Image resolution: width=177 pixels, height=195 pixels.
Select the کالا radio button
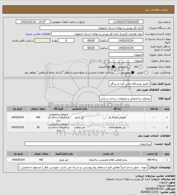coord(141,67)
